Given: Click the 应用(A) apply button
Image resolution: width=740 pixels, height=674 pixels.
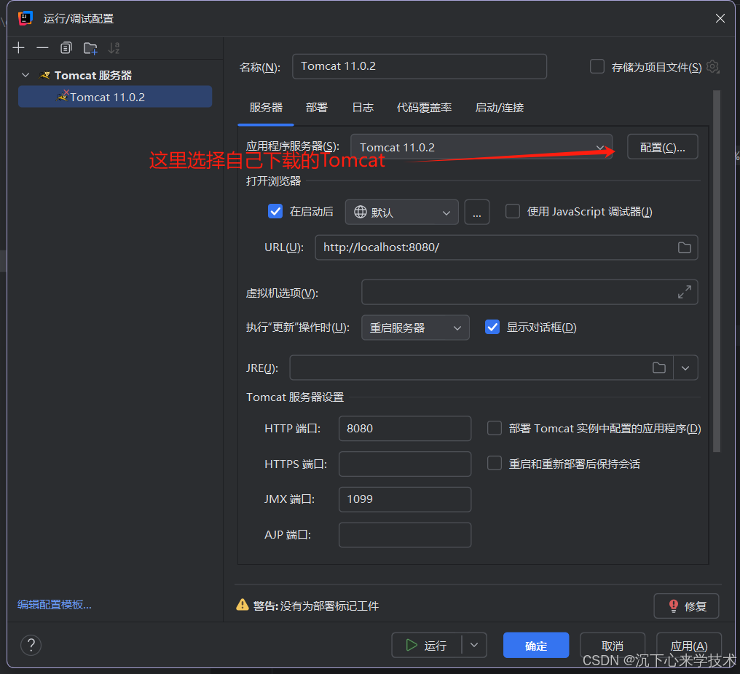Looking at the screenshot, I should coord(689,645).
